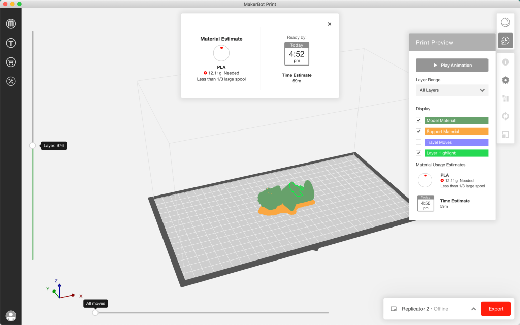Open the All Layers range dropdown
Screen dimensions: 520x325
[x=451, y=90]
